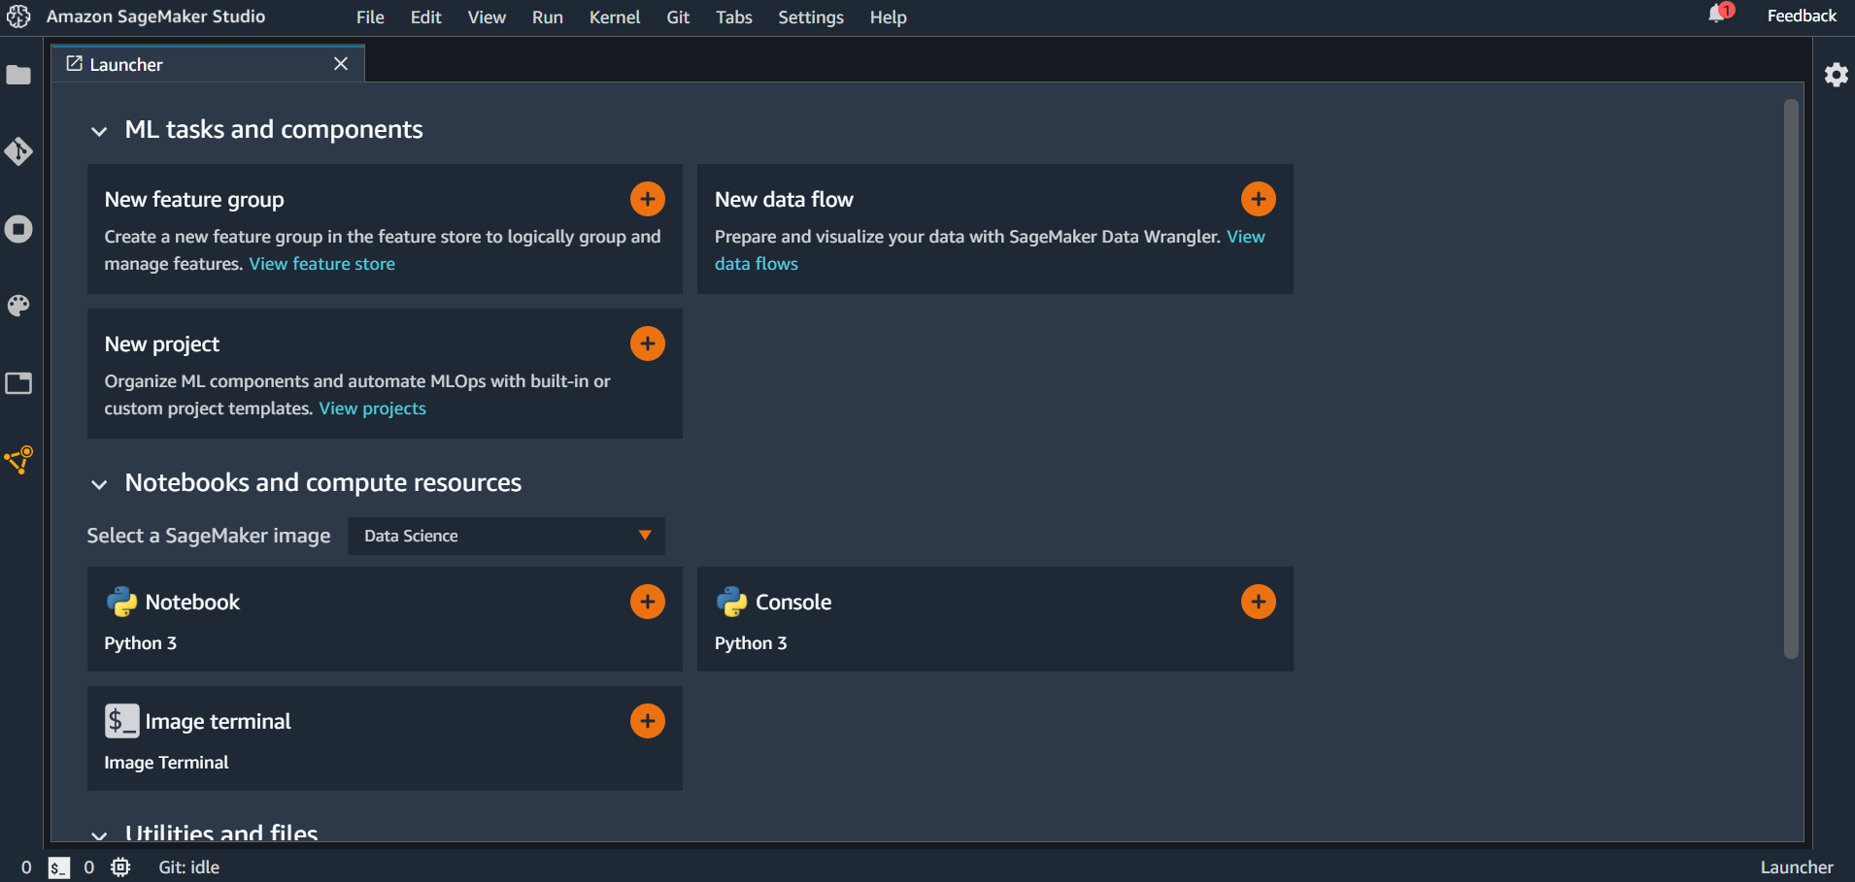Click the Amazon SageMaker Studio title text

(155, 16)
